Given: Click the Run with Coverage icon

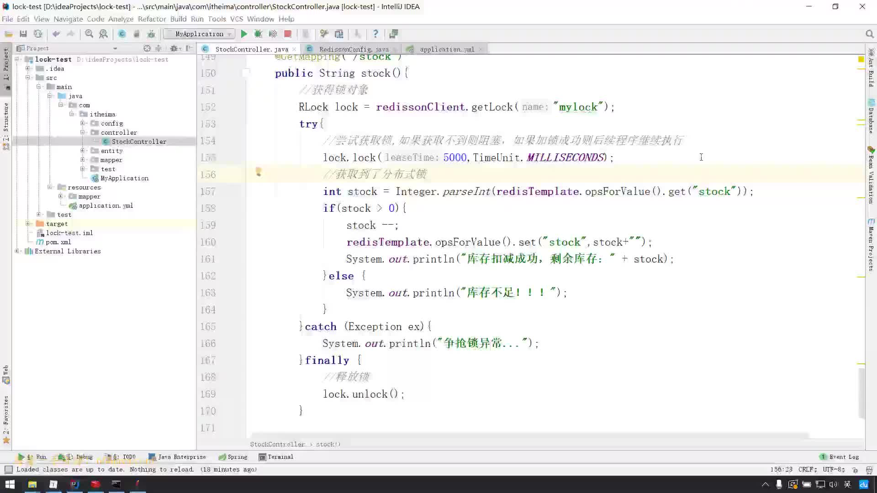Looking at the screenshot, I should pyautogui.click(x=273, y=34).
